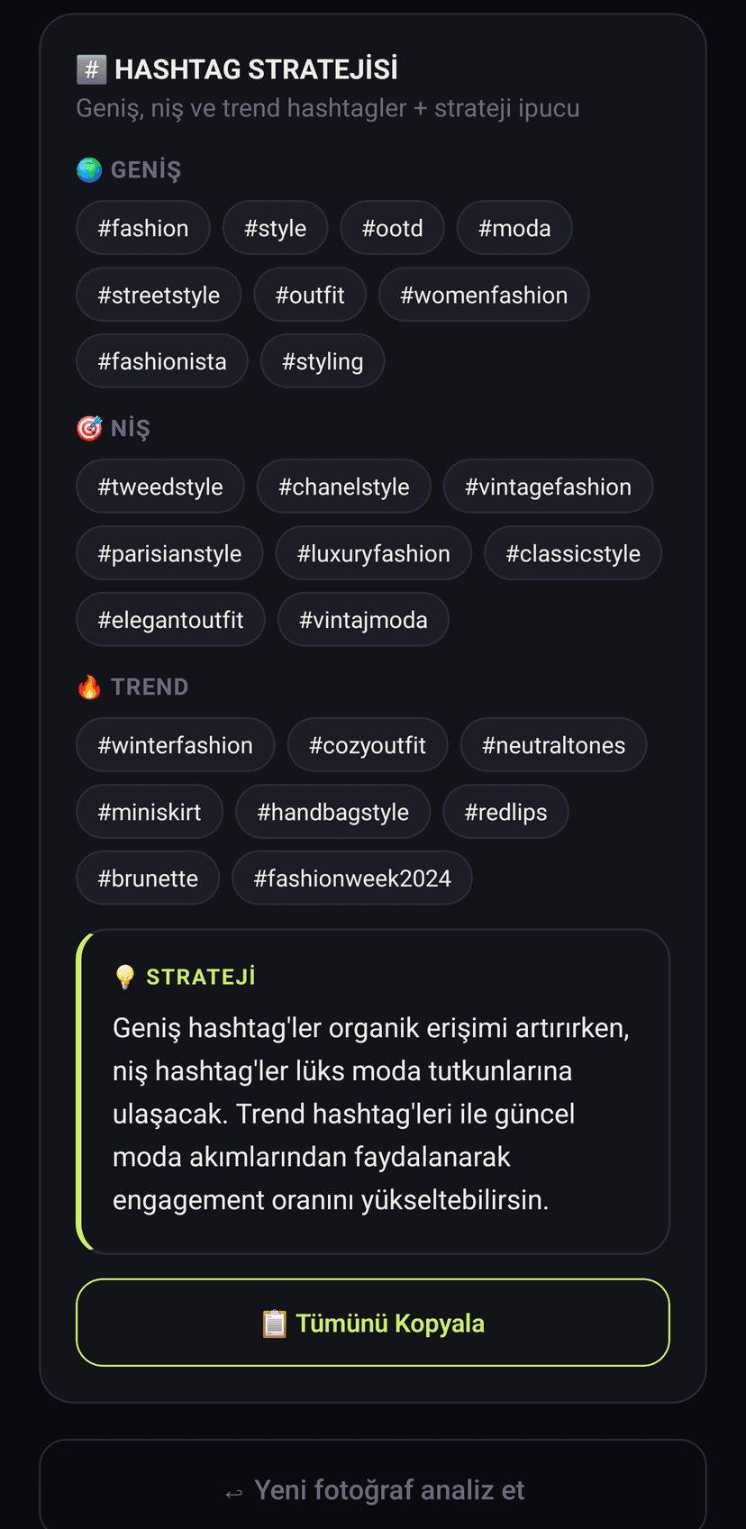Select the #tweedstyle niche hashtag
The height and width of the screenshot is (1529, 746).
point(159,486)
